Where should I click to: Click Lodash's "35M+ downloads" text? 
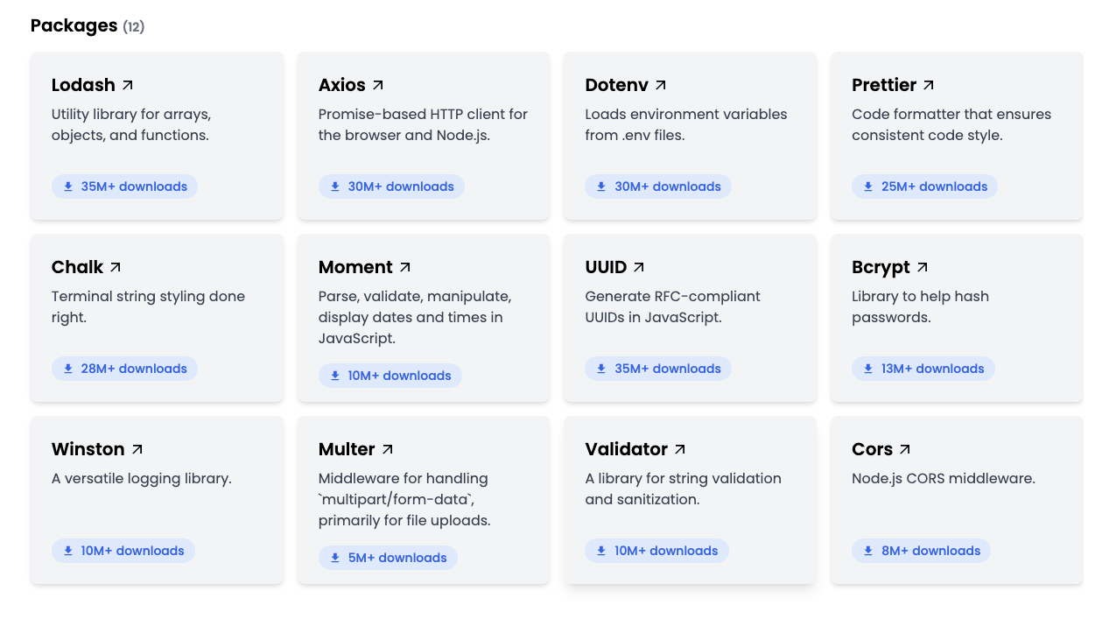134,186
